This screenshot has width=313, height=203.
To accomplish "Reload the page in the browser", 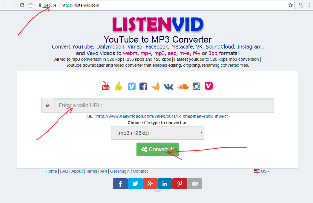I will (22, 5).
